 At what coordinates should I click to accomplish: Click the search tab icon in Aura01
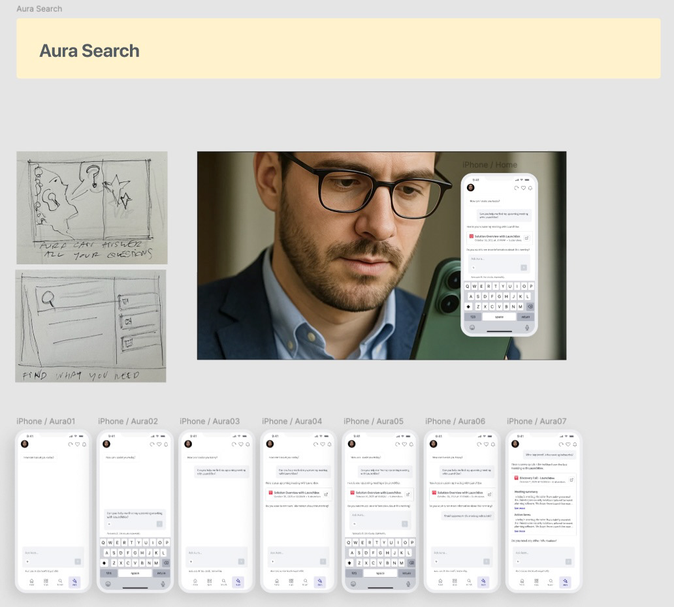click(60, 582)
